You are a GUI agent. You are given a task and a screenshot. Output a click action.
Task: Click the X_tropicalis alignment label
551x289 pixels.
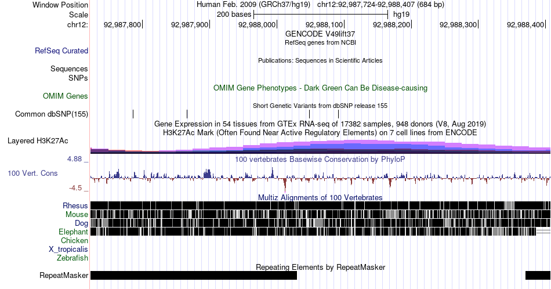pos(68,250)
